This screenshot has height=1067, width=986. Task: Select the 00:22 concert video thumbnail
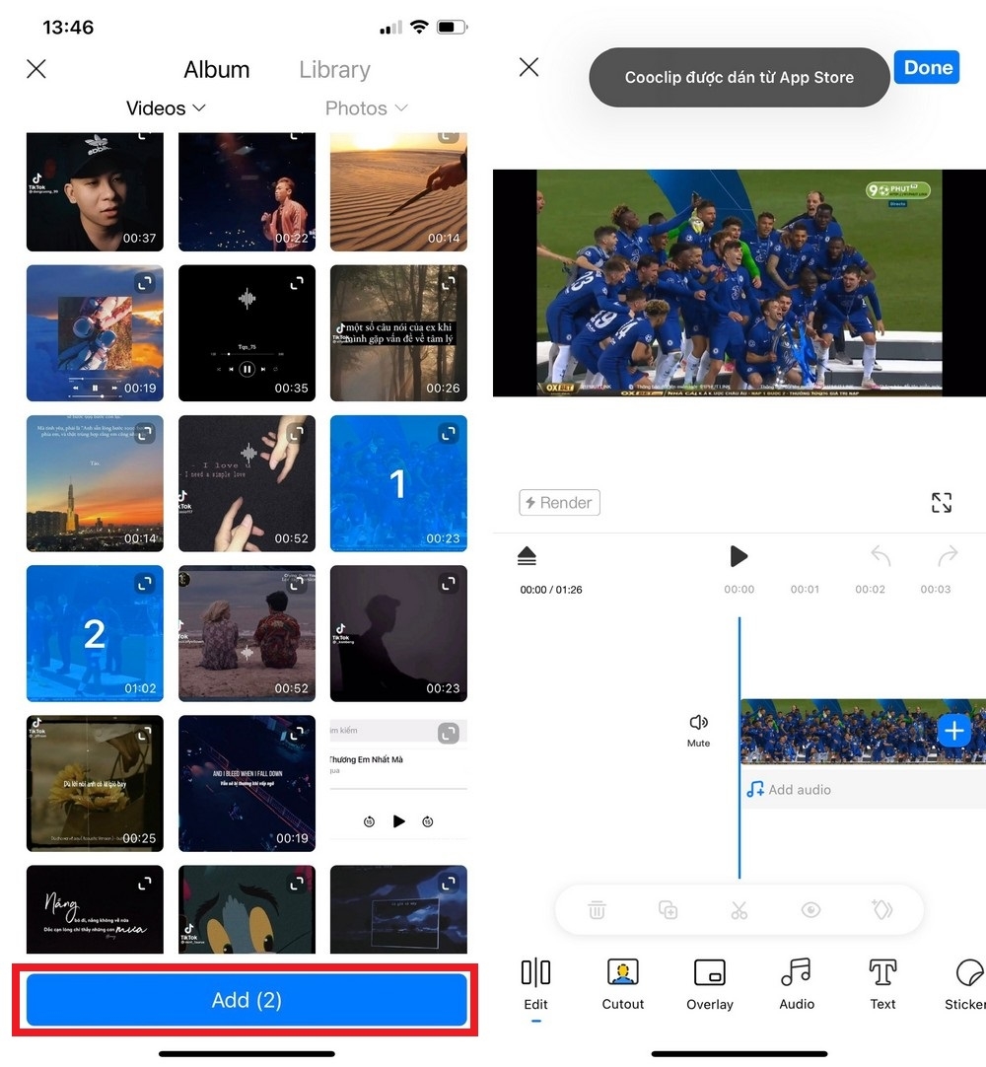tap(247, 192)
